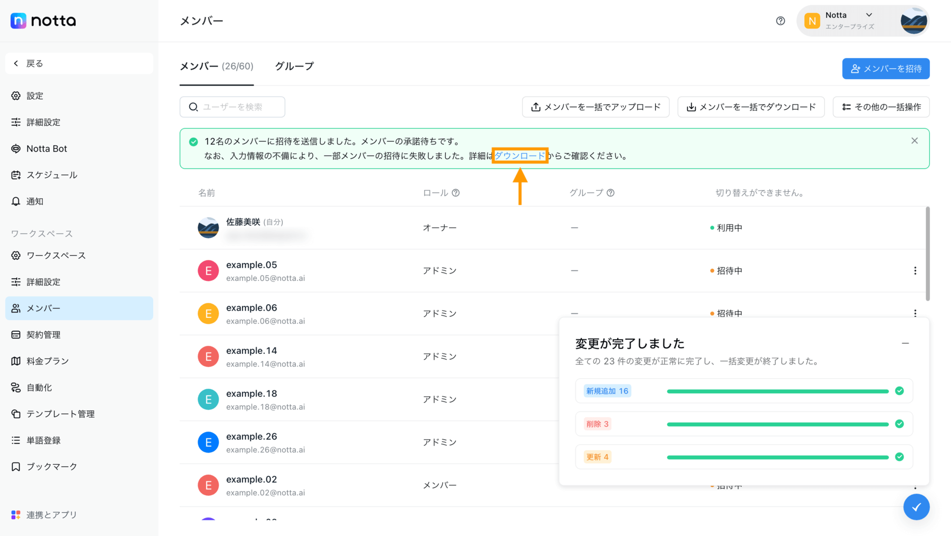Screen dimensions: 951x536
Task: Select the example.14 member name
Action: click(251, 351)
